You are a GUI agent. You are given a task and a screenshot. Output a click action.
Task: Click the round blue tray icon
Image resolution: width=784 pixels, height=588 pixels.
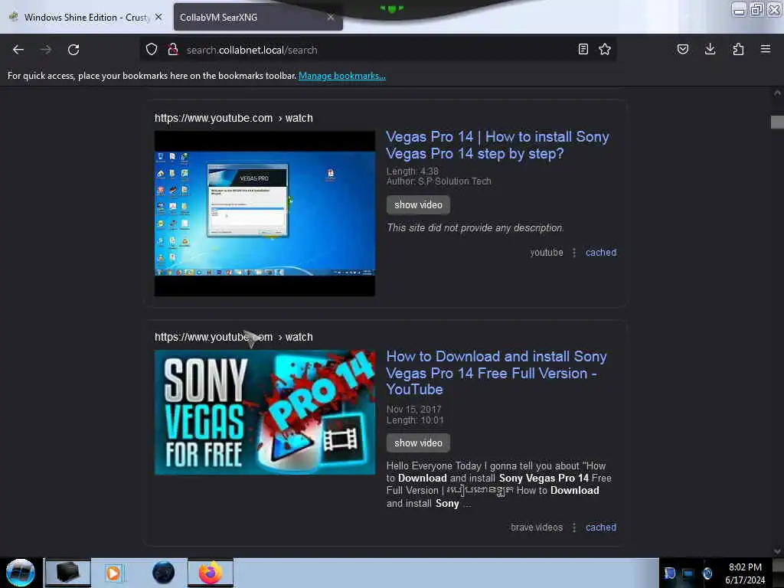[707, 573]
